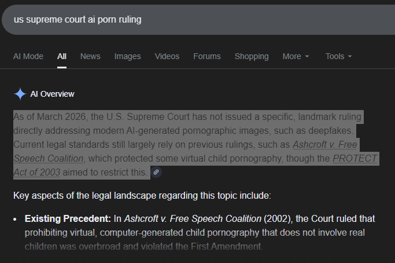Click into the search query field
Screen dimensions: 395x263
tap(173, 20)
